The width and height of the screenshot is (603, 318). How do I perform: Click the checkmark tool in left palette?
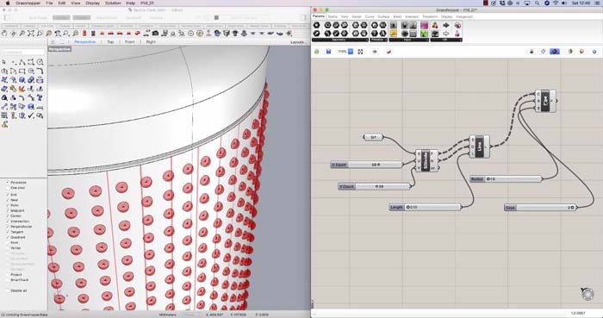(x=31, y=115)
